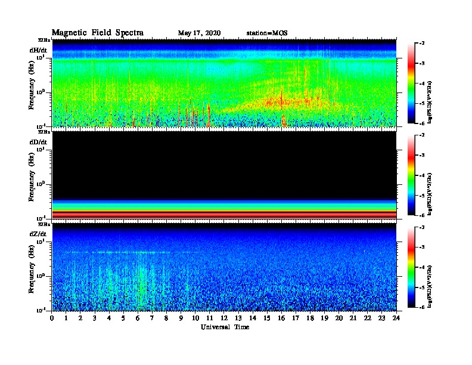The width and height of the screenshot is (472, 365).
Task: Click hour tick label "7" on time axis
Action: tap(152, 318)
